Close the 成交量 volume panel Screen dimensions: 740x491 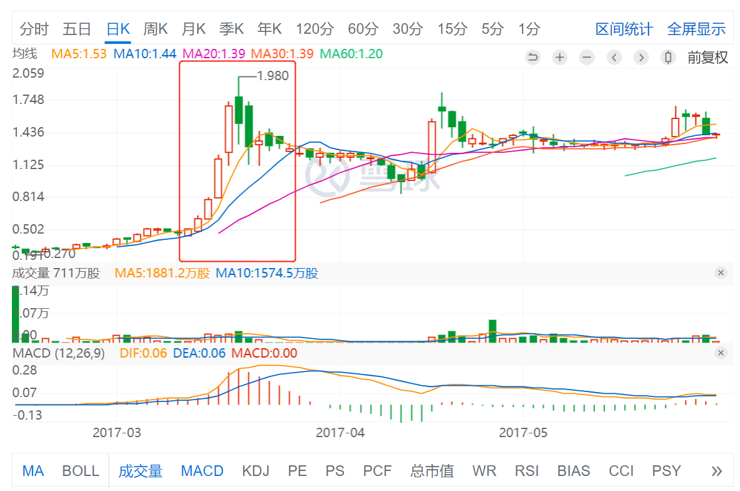(x=721, y=273)
